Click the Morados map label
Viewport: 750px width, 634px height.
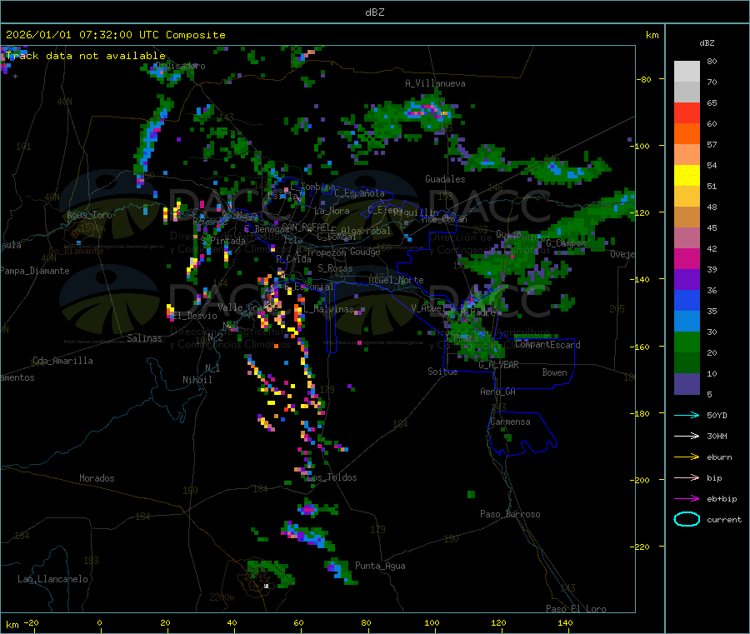(x=97, y=478)
